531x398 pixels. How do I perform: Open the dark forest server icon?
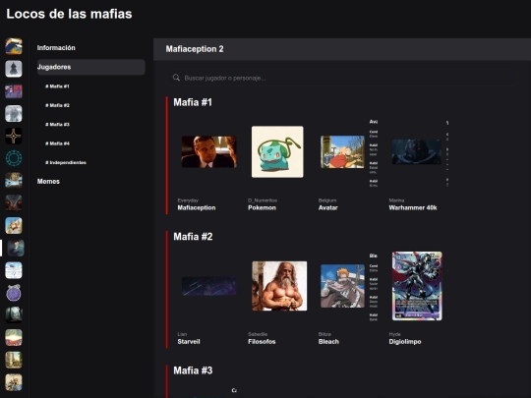pyautogui.click(x=14, y=315)
